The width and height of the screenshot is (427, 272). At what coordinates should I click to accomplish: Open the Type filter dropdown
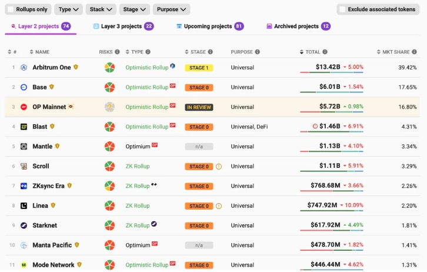[x=68, y=9]
